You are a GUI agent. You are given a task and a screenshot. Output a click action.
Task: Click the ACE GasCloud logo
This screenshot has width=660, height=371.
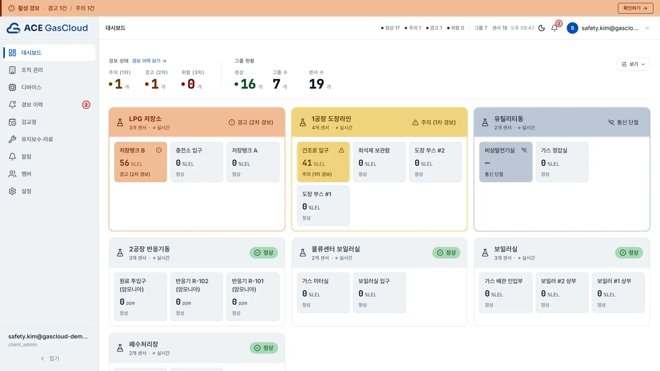tap(47, 28)
